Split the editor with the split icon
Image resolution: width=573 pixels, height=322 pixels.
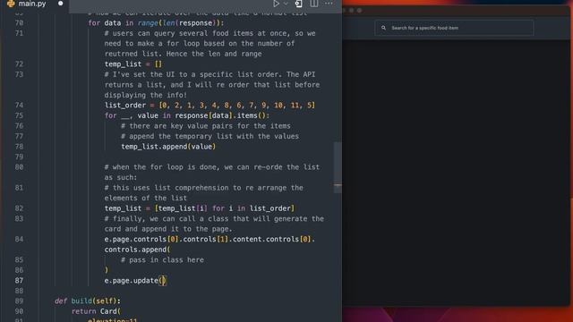[x=314, y=4]
